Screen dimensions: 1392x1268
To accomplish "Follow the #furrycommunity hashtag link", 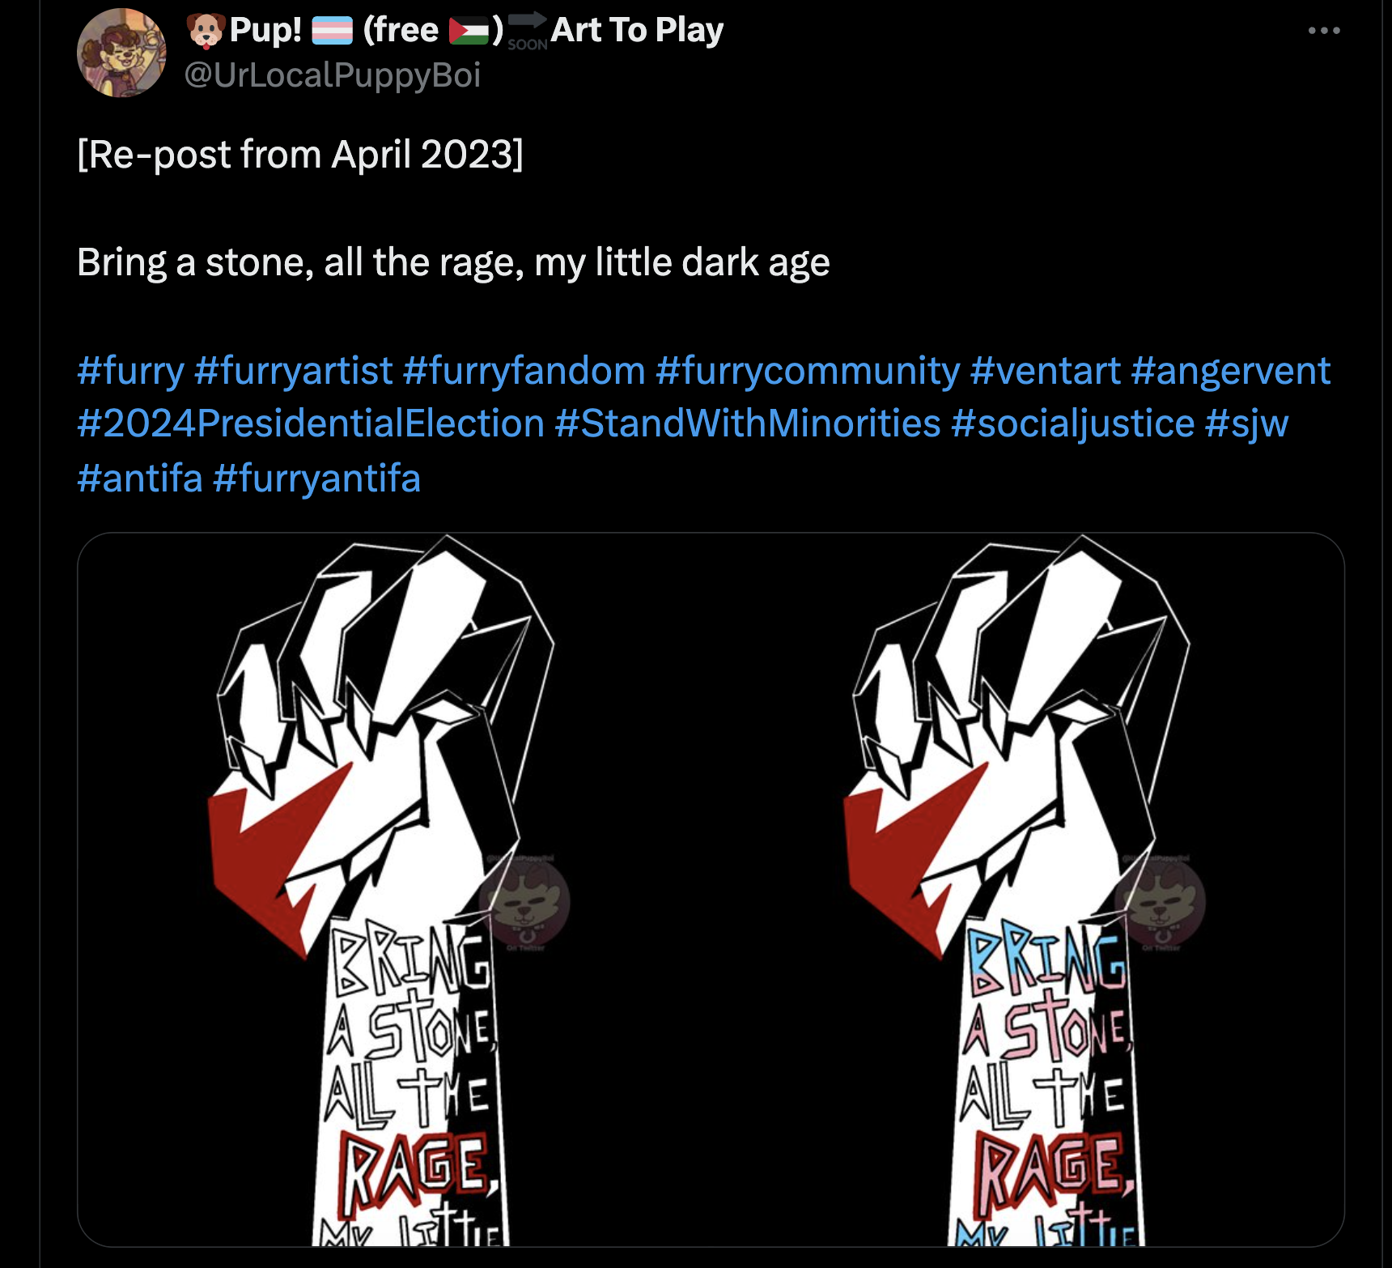I will (x=807, y=371).
